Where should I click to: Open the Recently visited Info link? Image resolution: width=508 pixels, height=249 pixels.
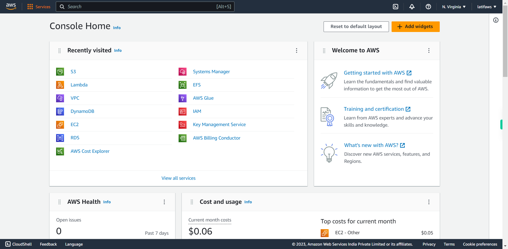tap(118, 50)
